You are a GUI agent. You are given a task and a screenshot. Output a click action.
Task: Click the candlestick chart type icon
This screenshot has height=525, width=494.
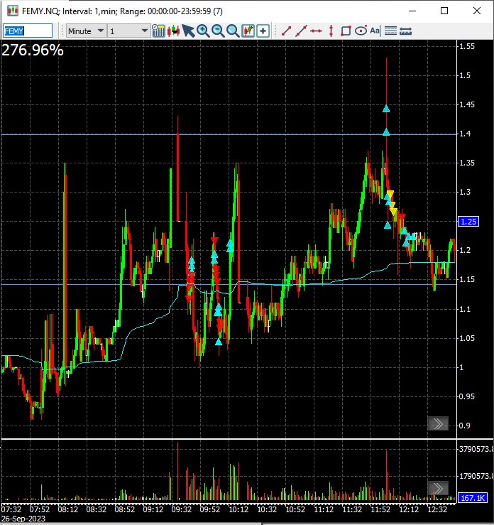pyautogui.click(x=173, y=31)
